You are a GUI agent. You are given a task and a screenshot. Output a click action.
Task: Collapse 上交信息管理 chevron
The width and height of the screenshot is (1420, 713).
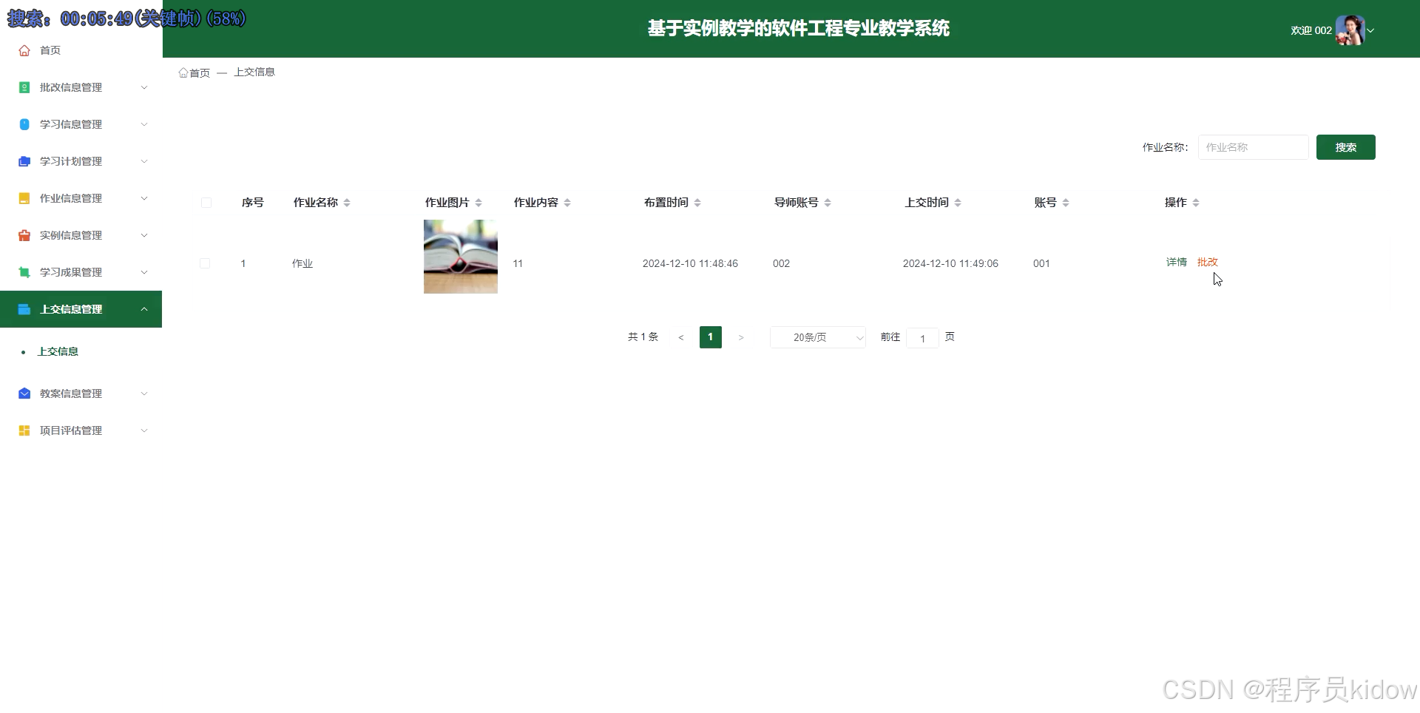(x=144, y=309)
